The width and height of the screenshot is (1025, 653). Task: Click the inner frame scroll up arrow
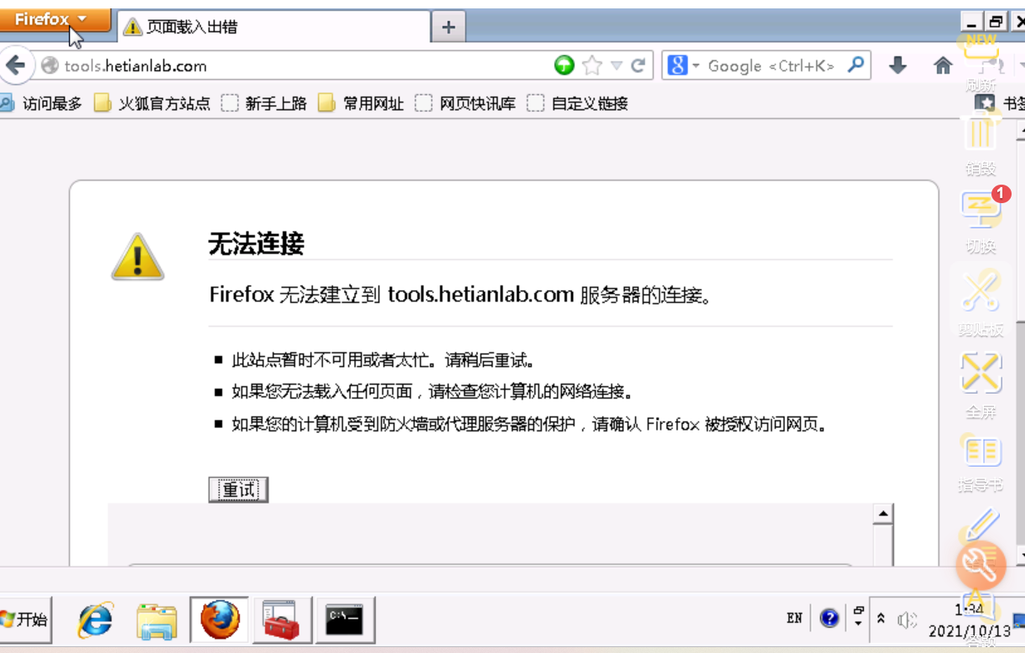click(882, 514)
